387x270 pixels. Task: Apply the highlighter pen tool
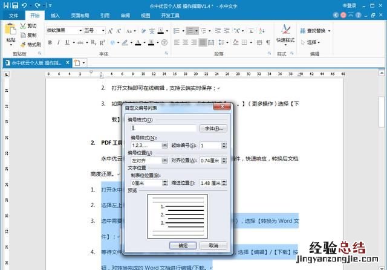125,42
